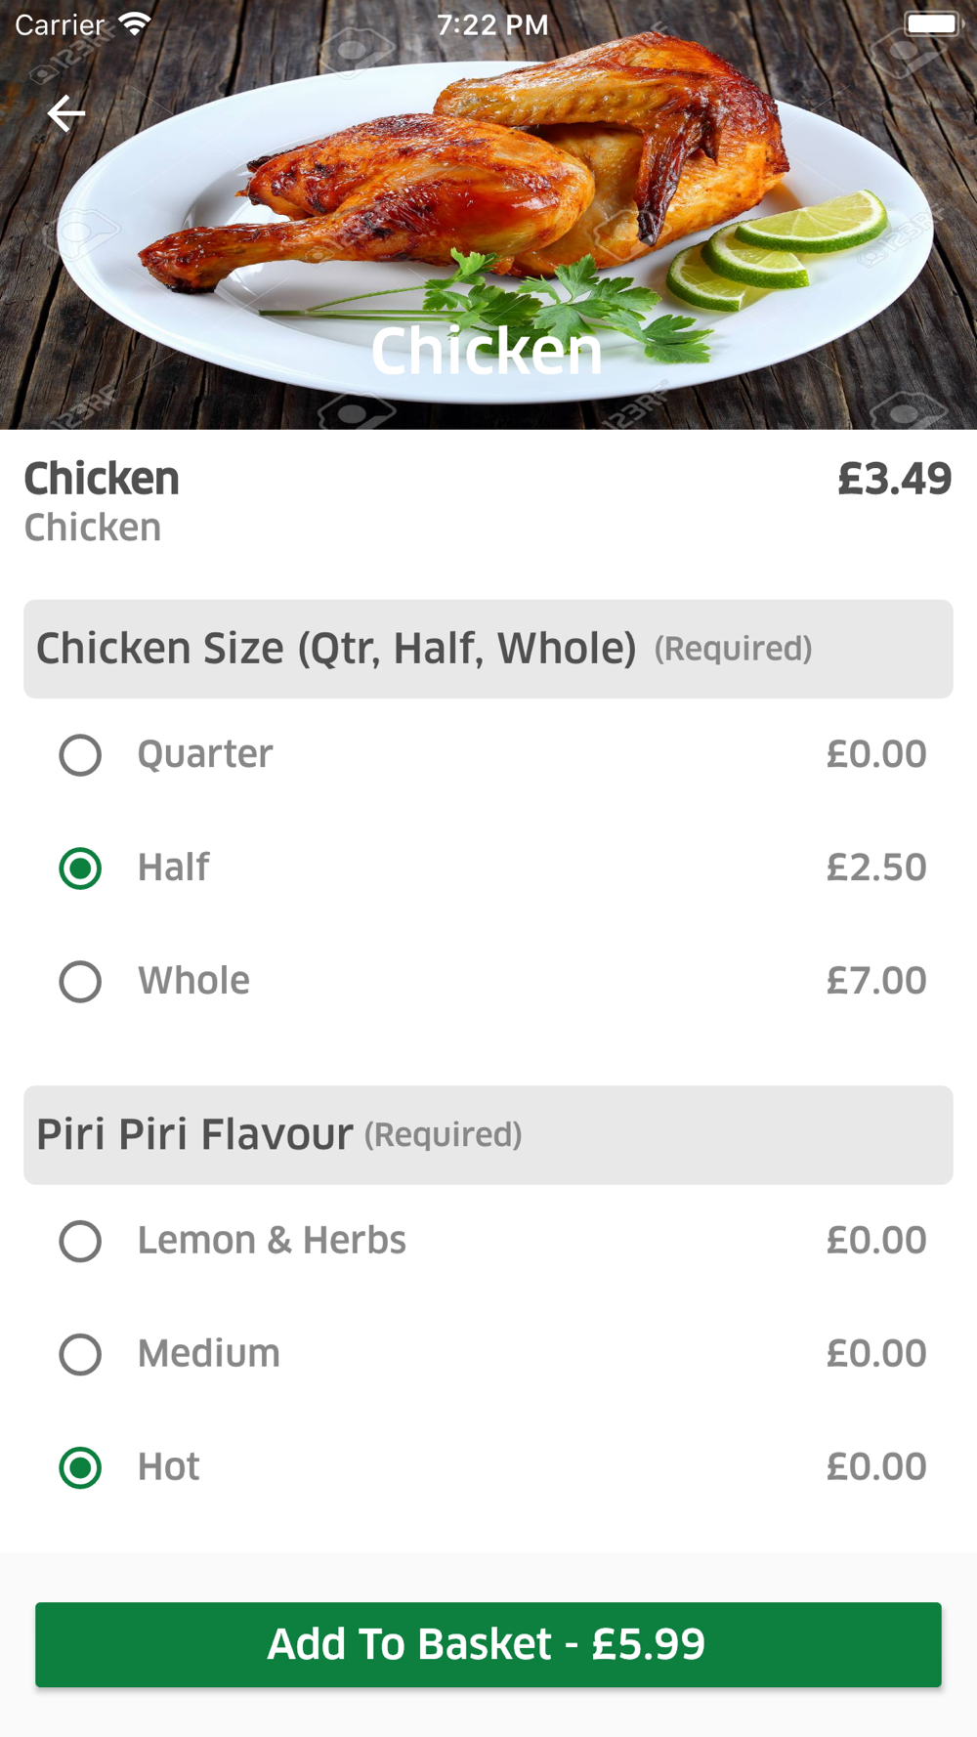This screenshot has width=977, height=1737.
Task: Tap the £3.49 item price
Action: point(894,479)
